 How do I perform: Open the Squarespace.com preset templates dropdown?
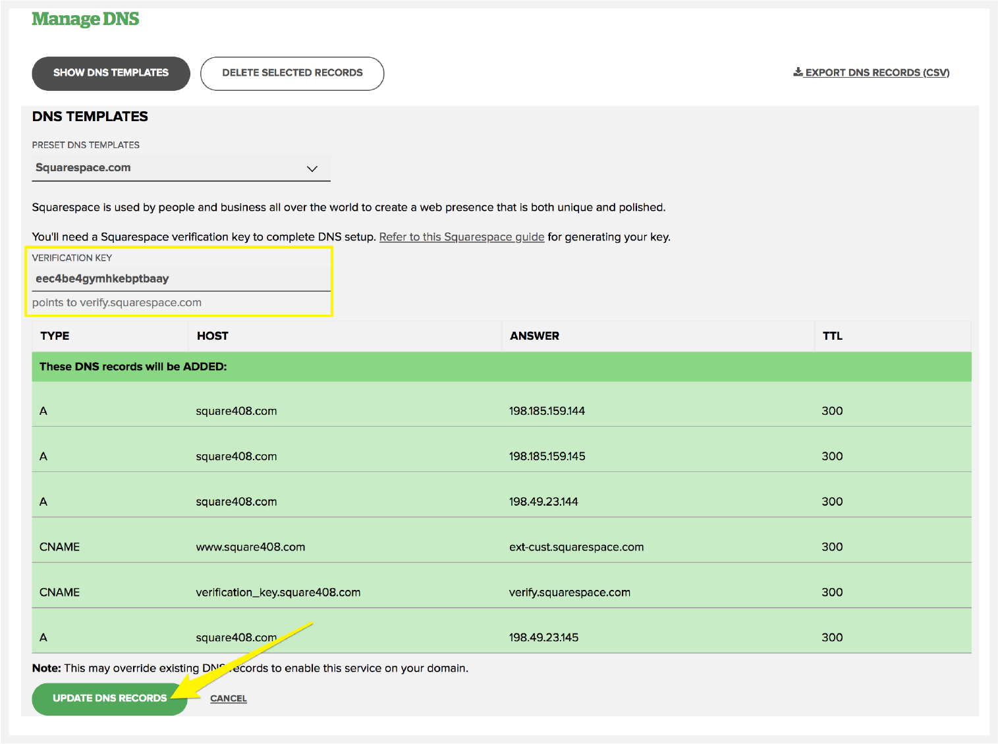(180, 168)
